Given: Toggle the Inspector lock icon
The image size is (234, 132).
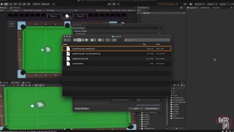Looking at the screenshot, I should point(231,8).
